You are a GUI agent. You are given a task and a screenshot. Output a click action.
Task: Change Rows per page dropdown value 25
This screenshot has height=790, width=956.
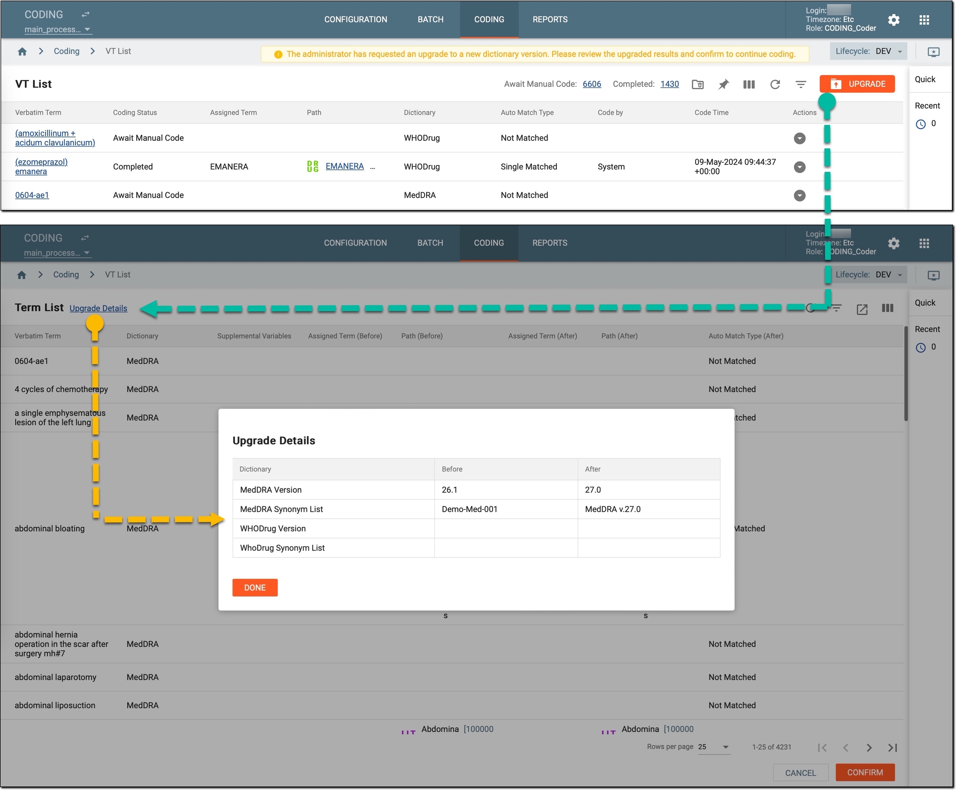[x=714, y=747]
